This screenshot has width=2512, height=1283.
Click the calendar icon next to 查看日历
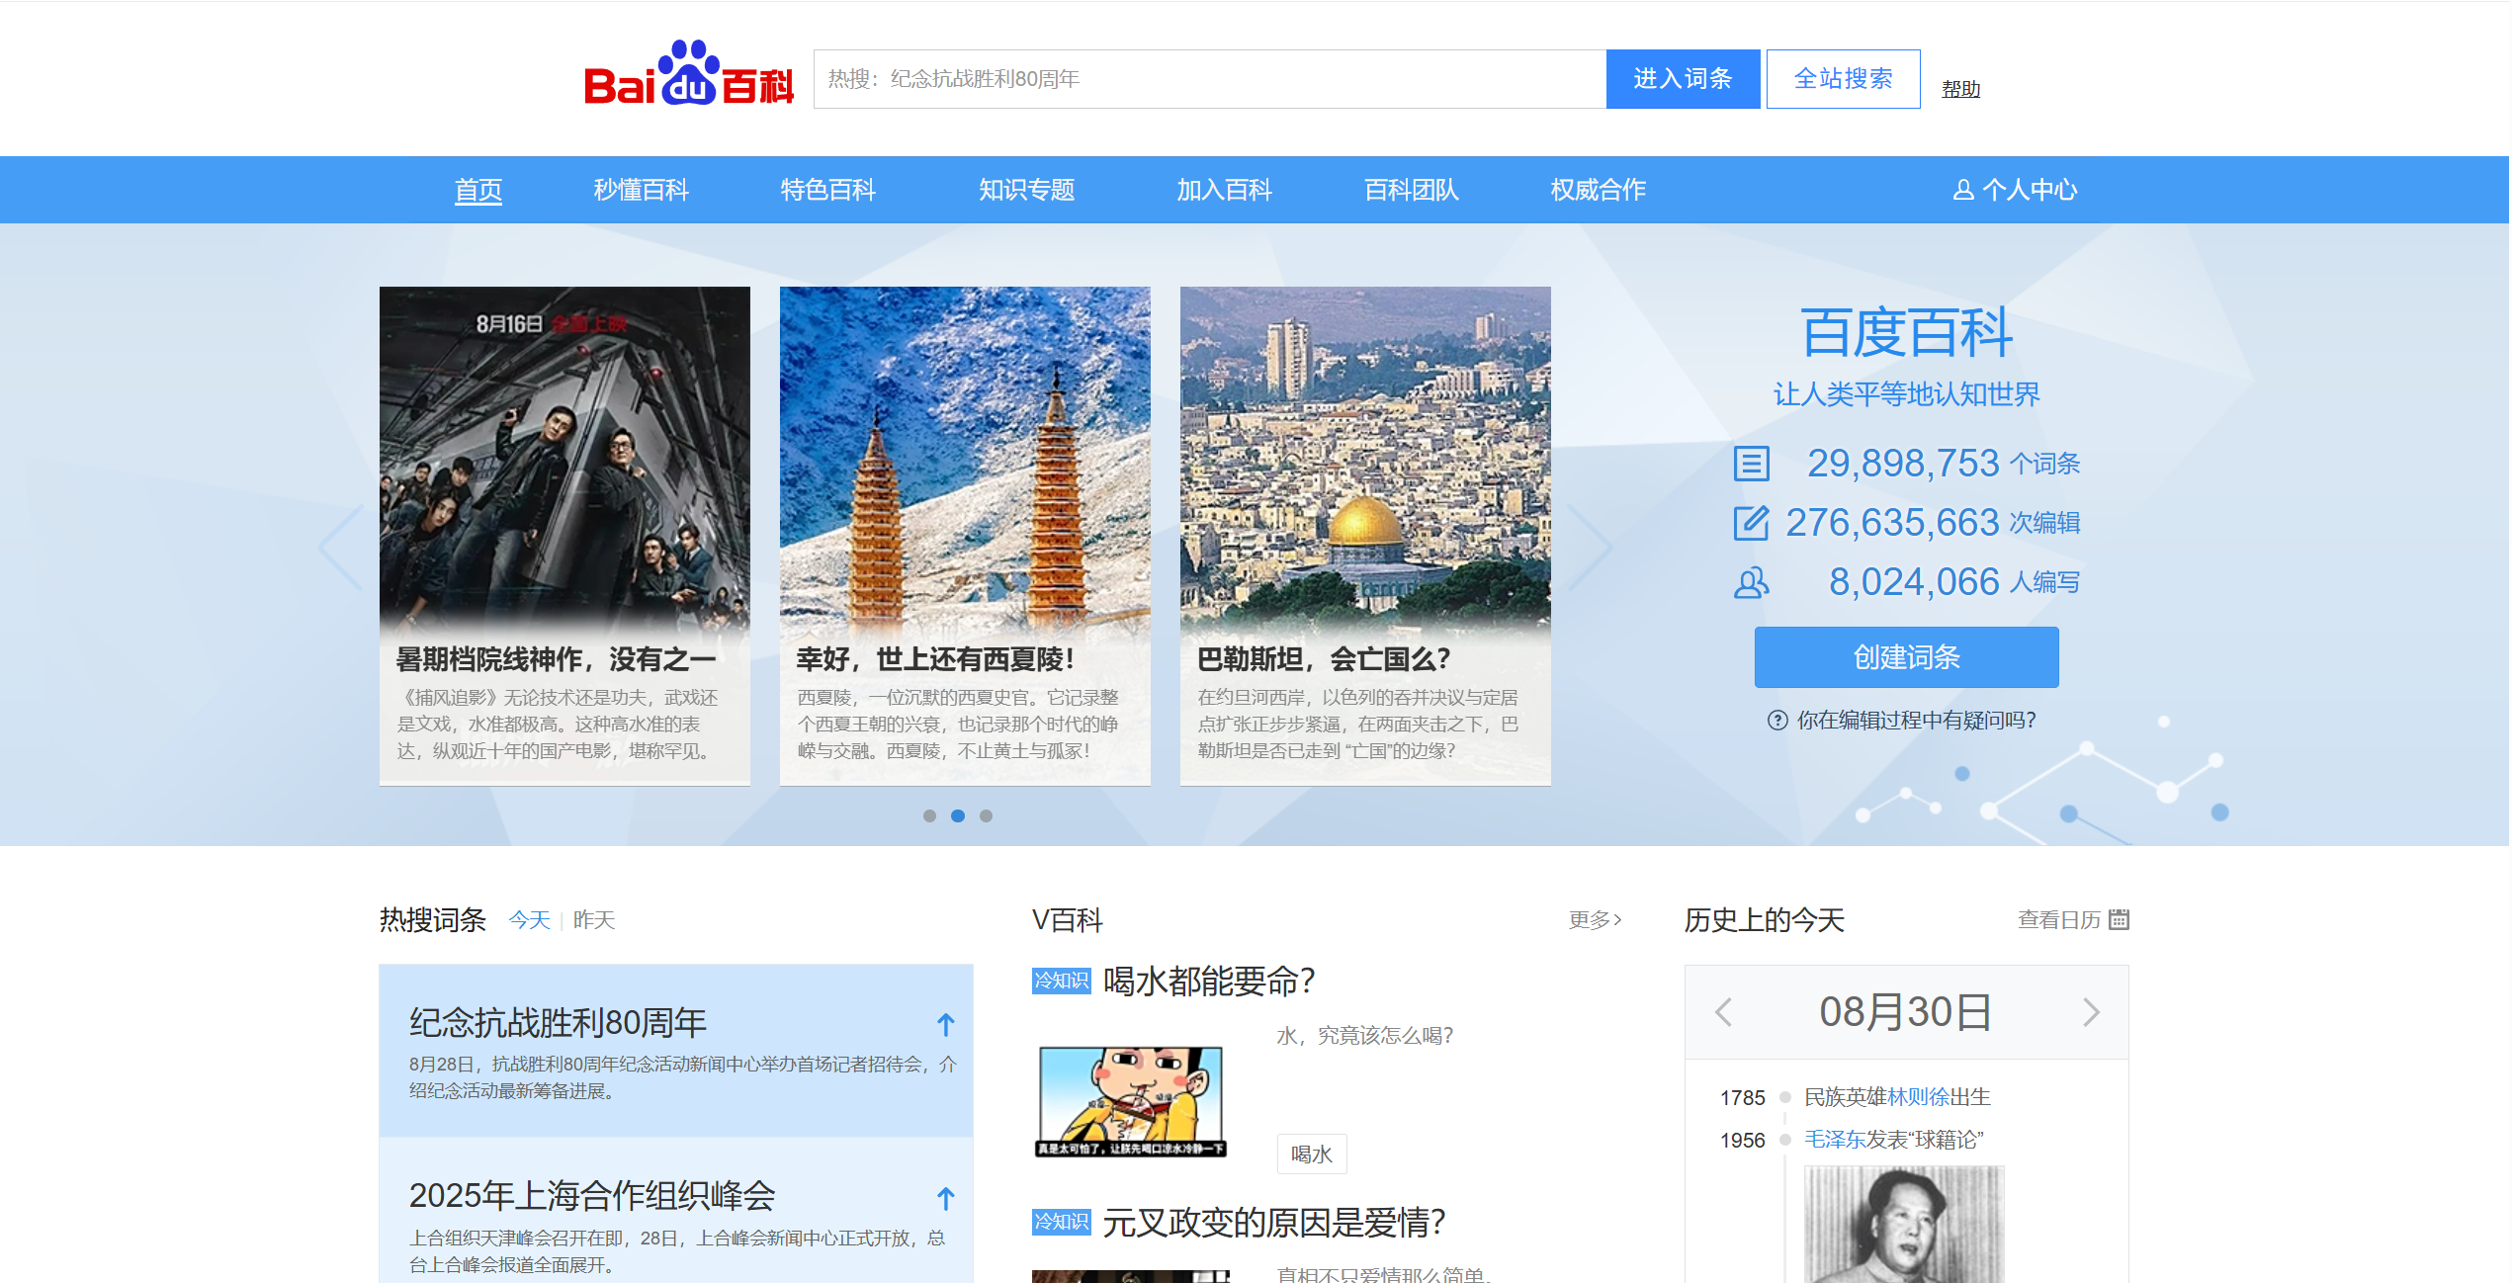click(2119, 919)
